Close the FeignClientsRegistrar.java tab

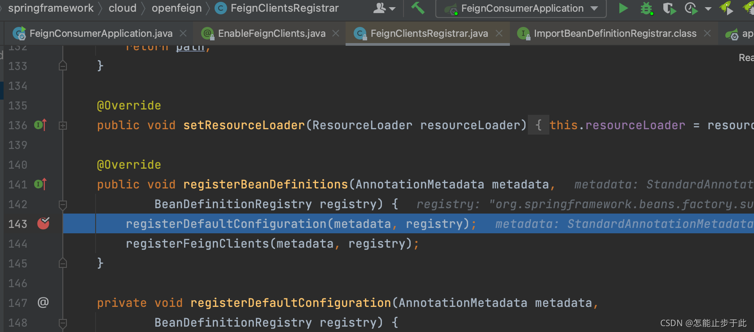499,33
